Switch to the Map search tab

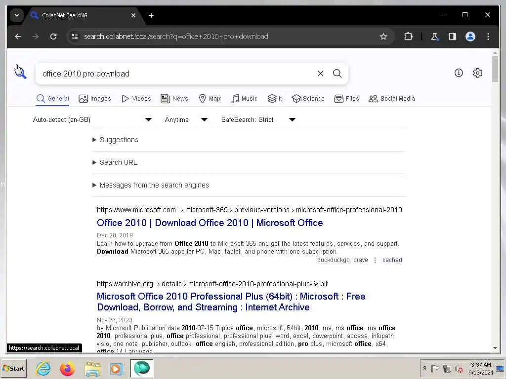click(210, 99)
